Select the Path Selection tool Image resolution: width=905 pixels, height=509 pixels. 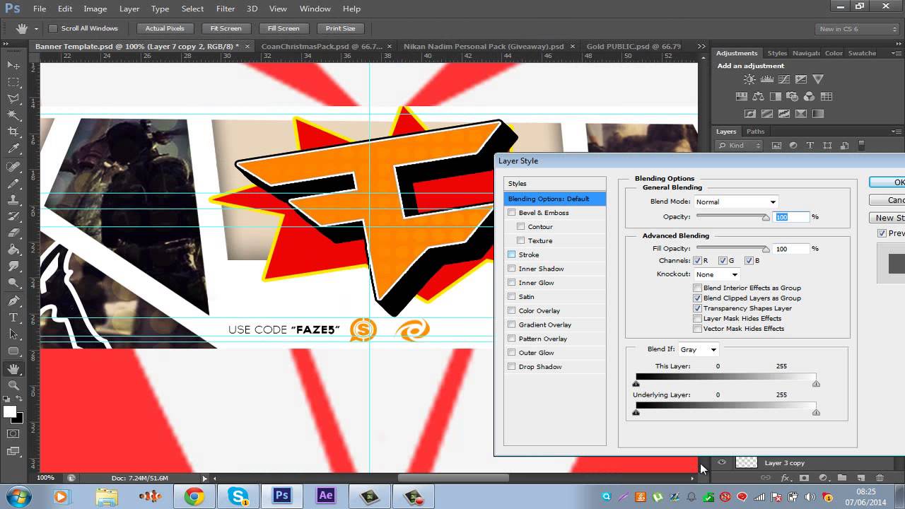tap(13, 334)
